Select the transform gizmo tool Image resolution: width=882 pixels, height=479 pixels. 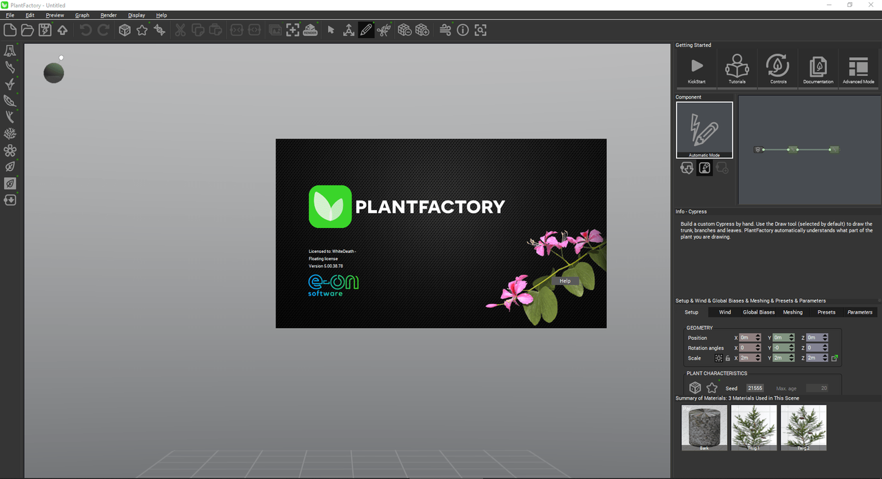[349, 30]
